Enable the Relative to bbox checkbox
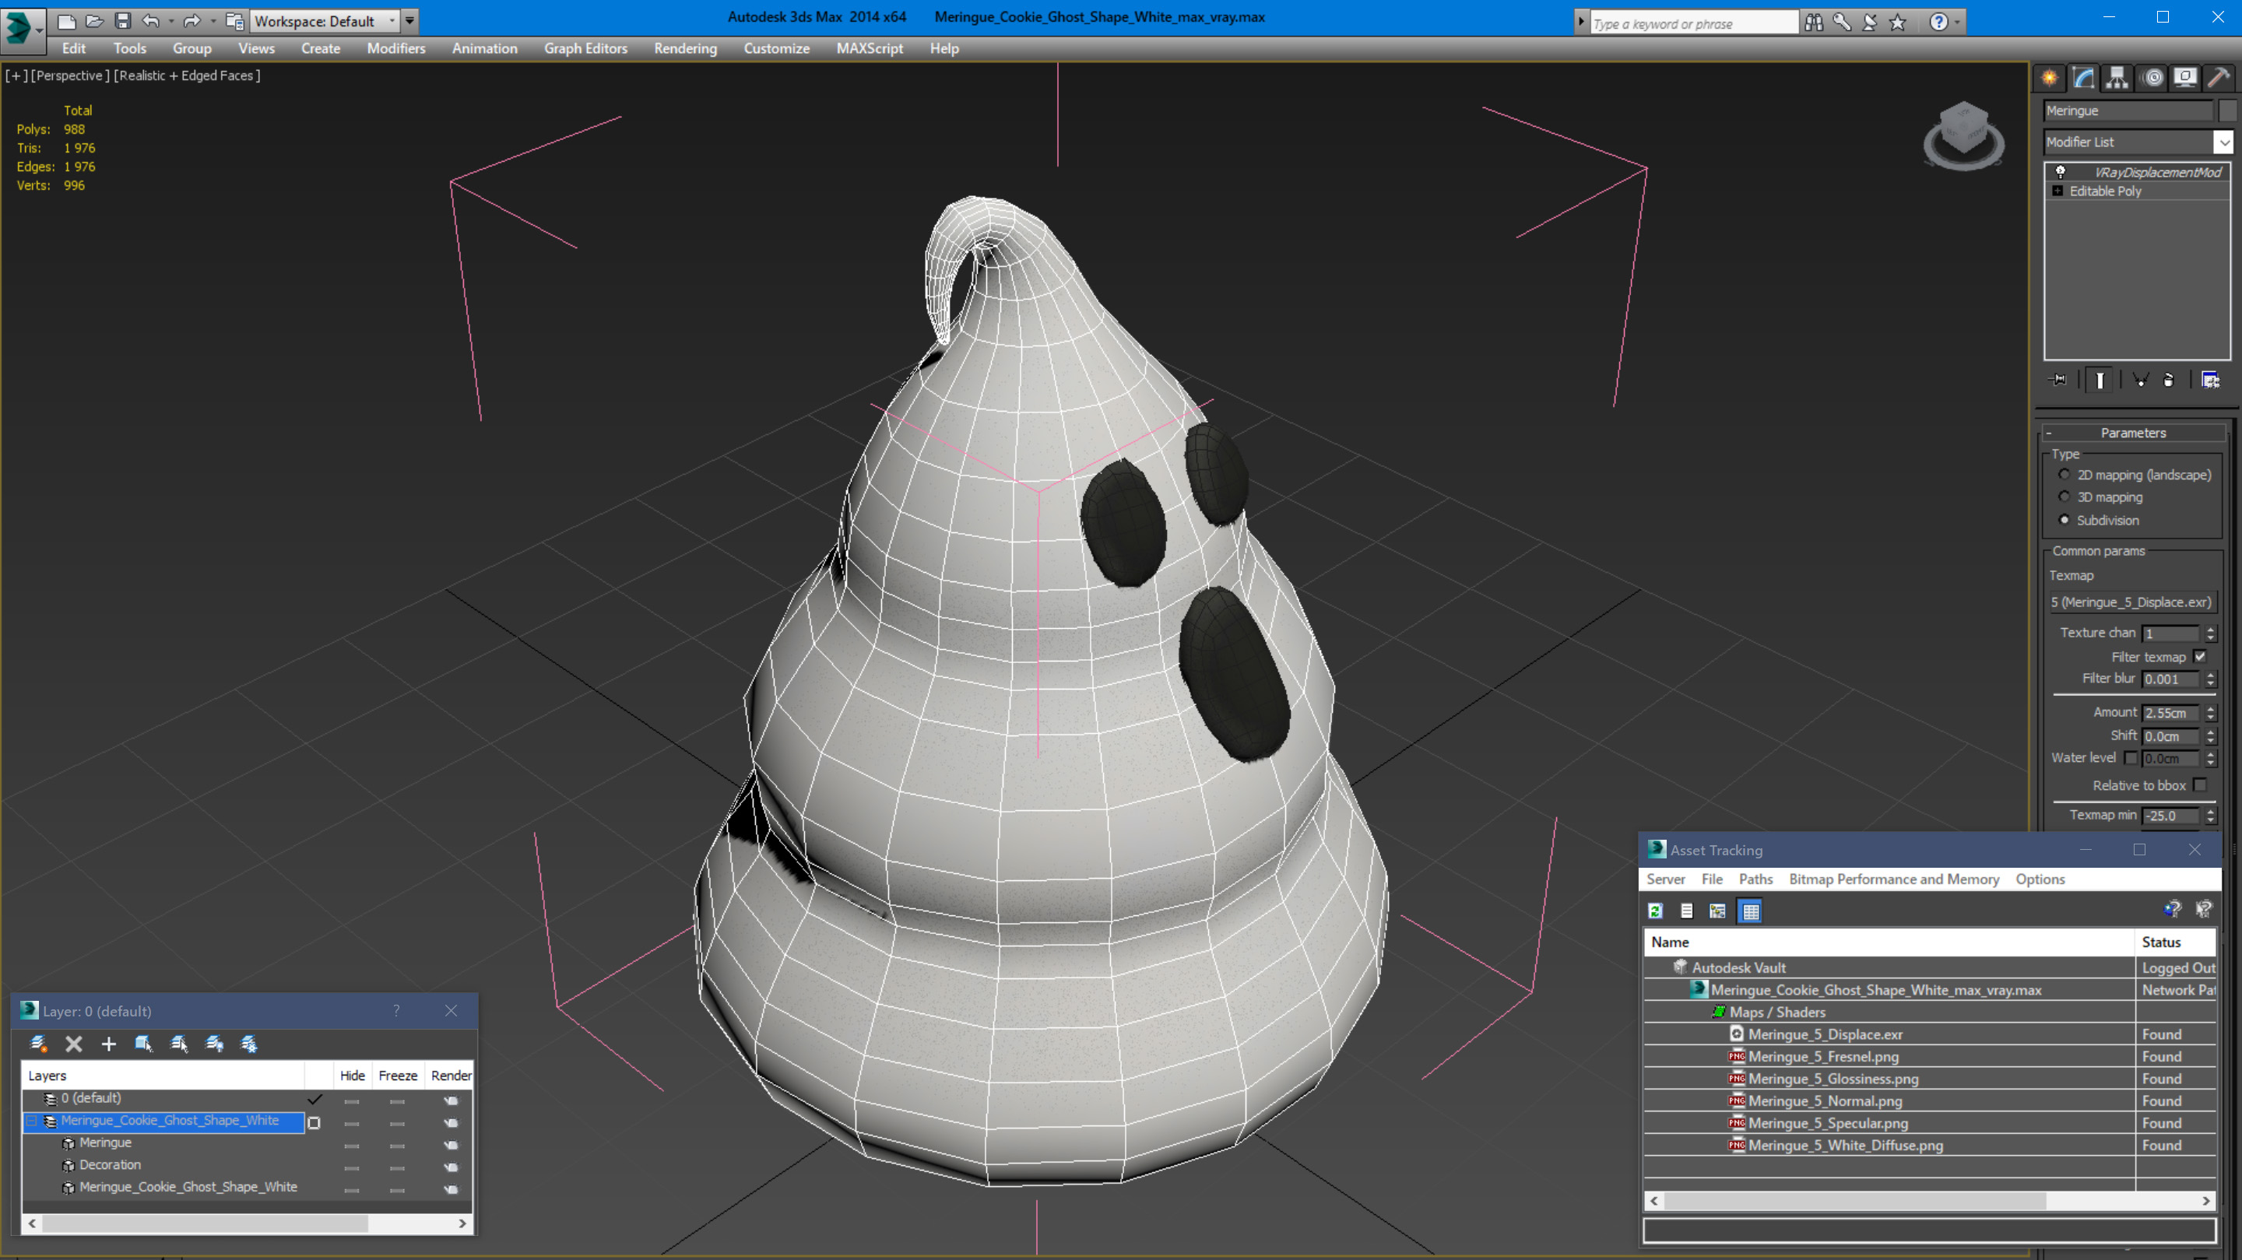 (2200, 785)
